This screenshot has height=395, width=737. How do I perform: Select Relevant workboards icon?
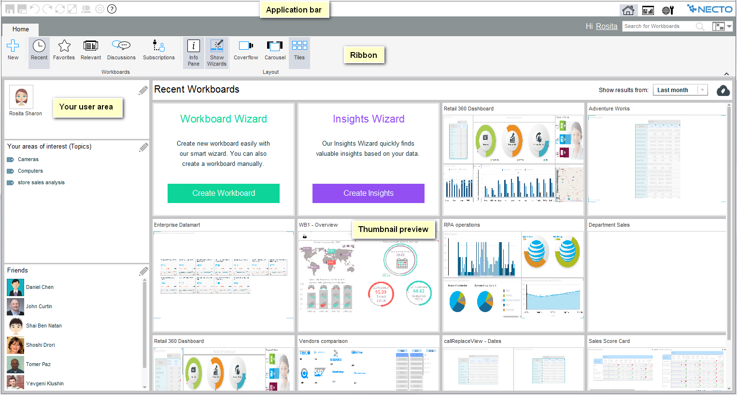point(91,46)
